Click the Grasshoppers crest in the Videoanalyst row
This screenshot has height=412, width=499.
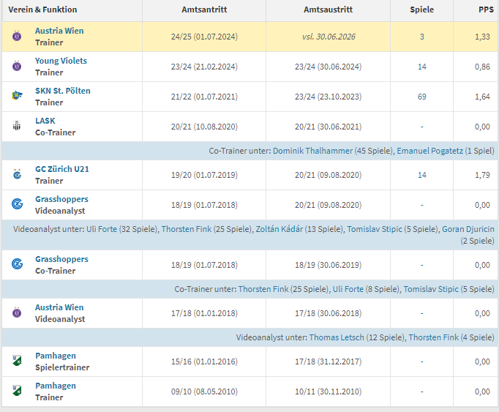tap(17, 205)
